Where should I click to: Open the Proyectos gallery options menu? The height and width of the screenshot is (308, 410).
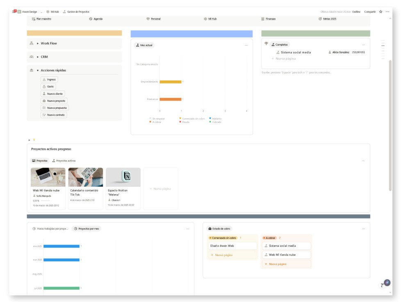(x=363, y=161)
